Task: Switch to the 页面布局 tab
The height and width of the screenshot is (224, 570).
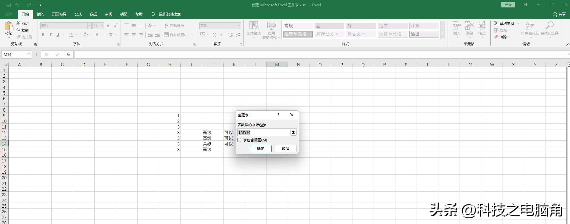Action: 59,14
